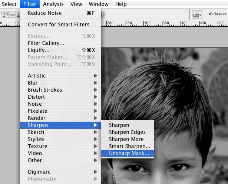Screen dimensions: 228x184
Task: Expand the Blur filter submenu
Action: [x=60, y=83]
